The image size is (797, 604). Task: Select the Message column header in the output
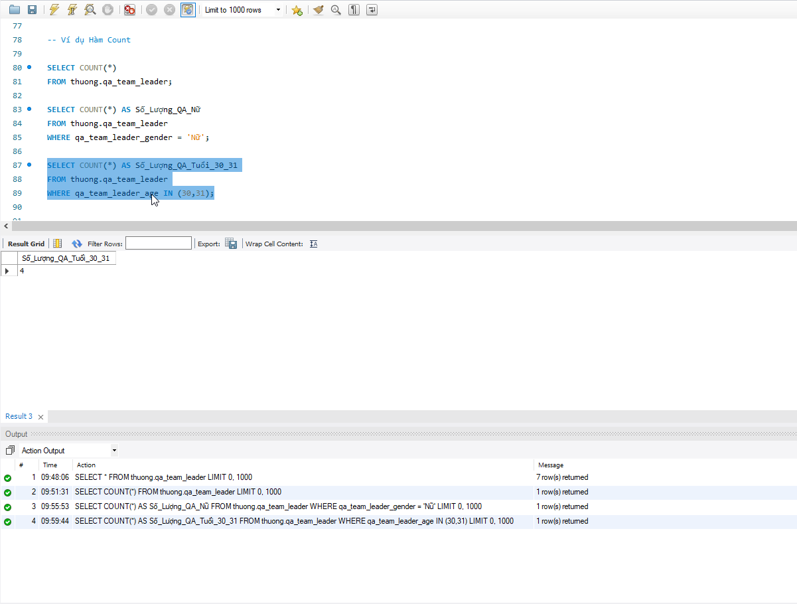pyautogui.click(x=551, y=465)
